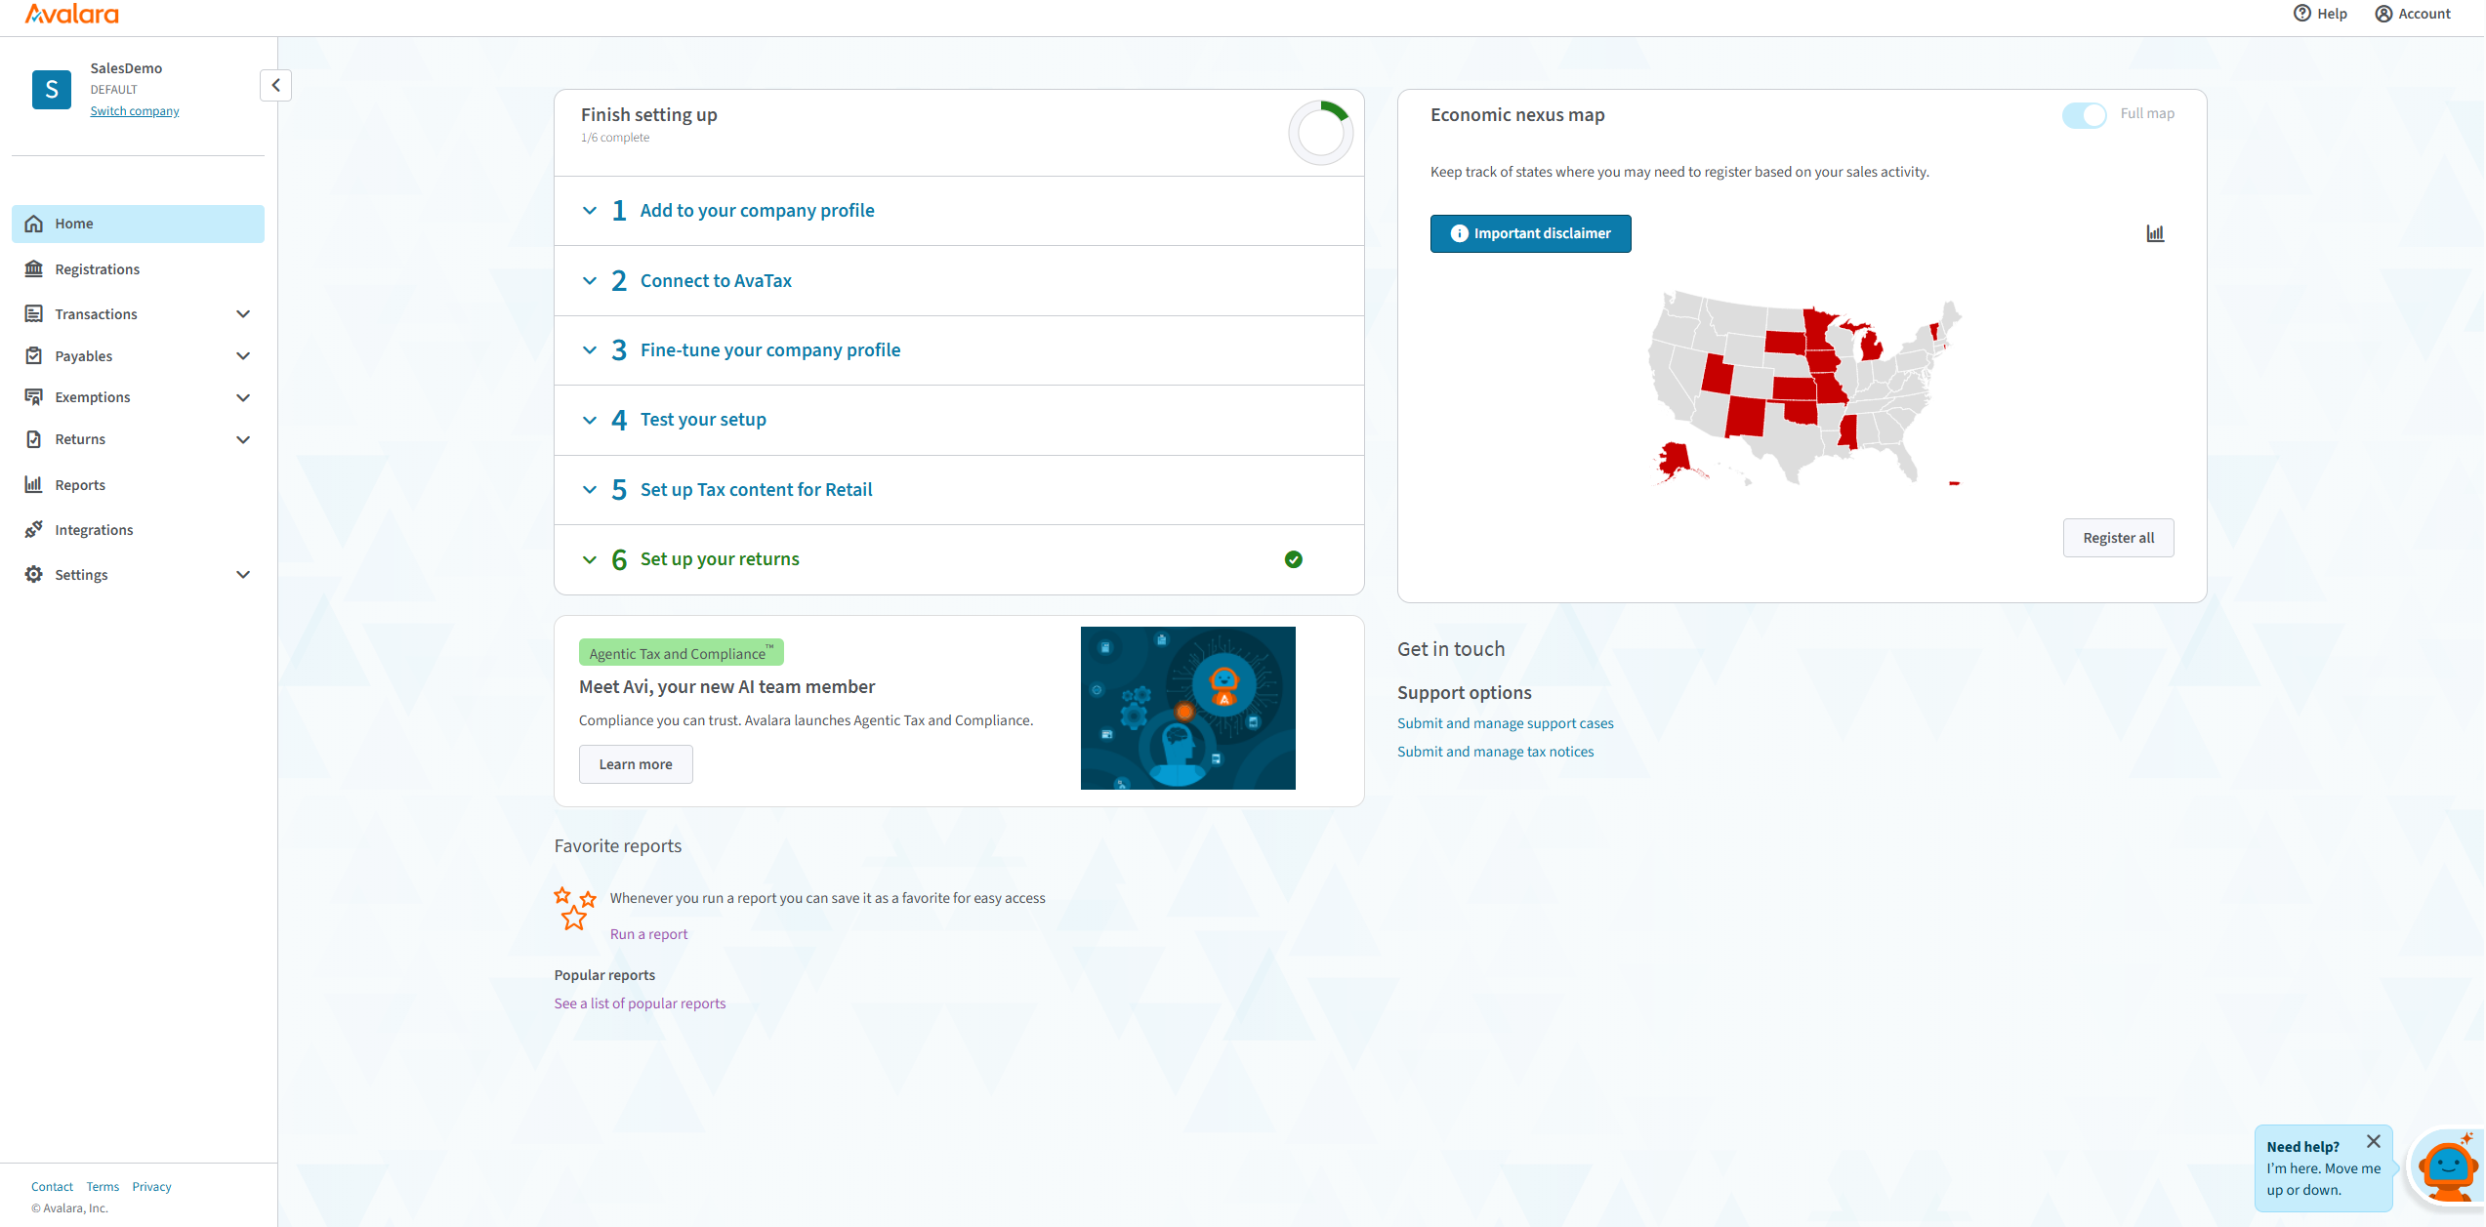Expand the Settings sidebar section
Image resolution: width=2486 pixels, height=1227 pixels.
coord(243,575)
